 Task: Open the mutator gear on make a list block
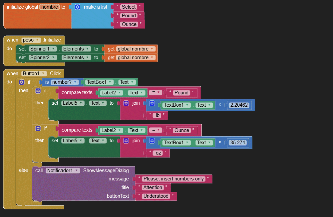tap(78, 7)
